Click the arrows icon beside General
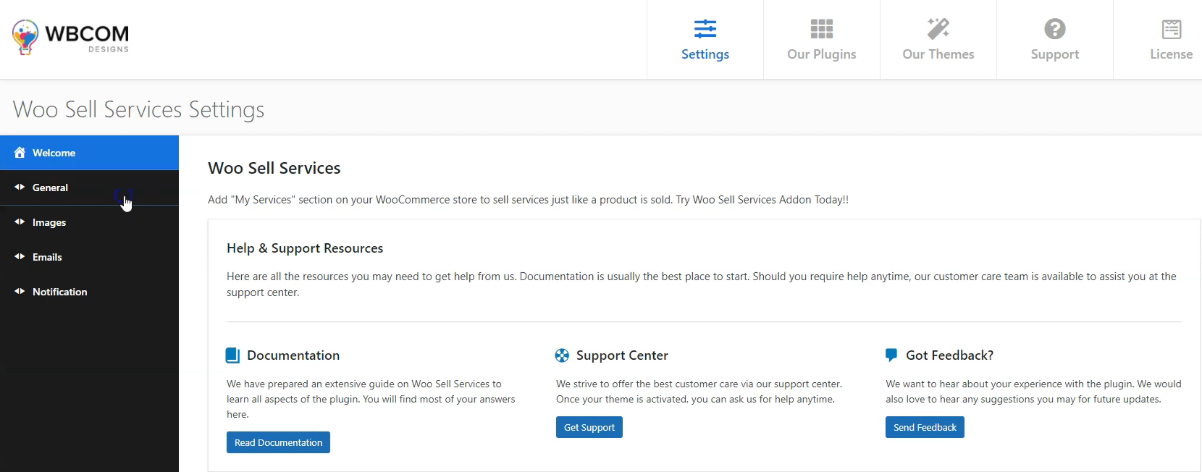Viewport: 1202px width, 472px height. [x=20, y=187]
